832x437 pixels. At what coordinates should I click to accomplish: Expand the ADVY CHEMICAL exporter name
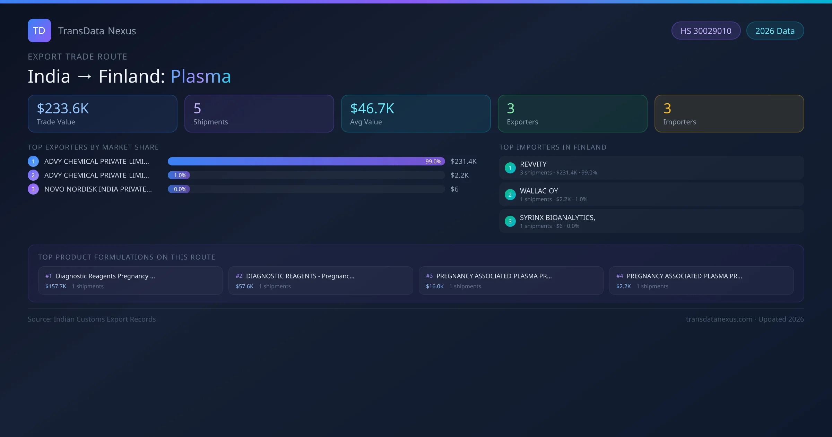coord(96,161)
